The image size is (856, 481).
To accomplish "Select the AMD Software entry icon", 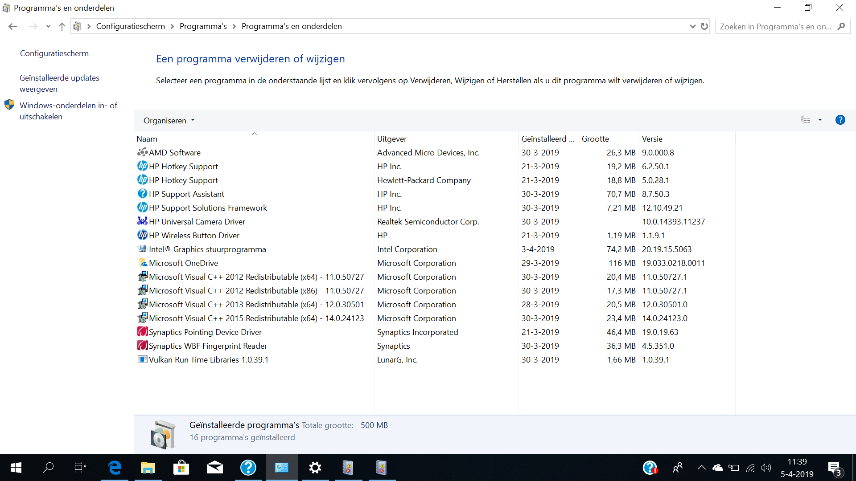I will [142, 152].
